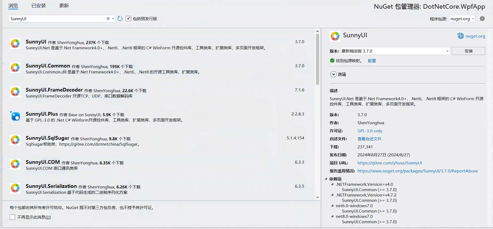This screenshot has height=229, width=493.
Task: Click the package list scroll up arrow
Action: click(317, 31)
